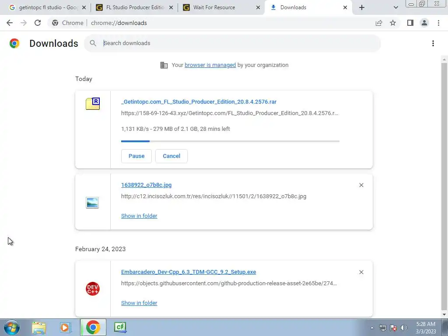
Task: Click the Chrome site info chip
Action: (68, 23)
